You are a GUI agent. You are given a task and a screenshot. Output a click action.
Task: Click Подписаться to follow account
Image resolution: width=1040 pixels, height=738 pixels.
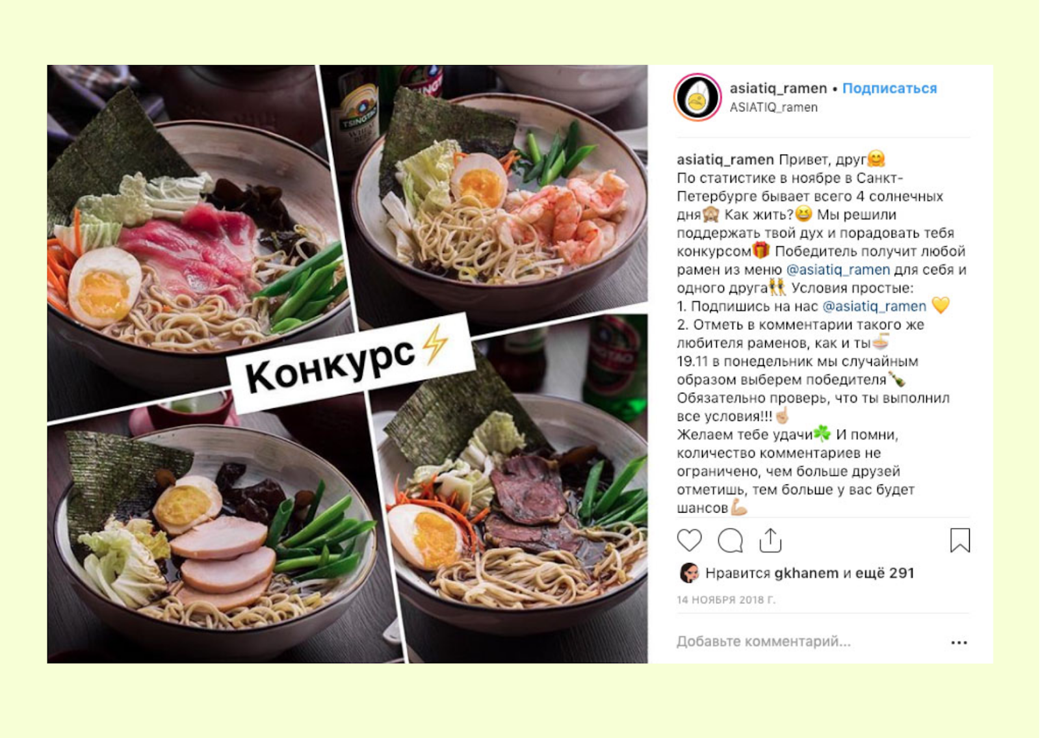[x=889, y=88]
